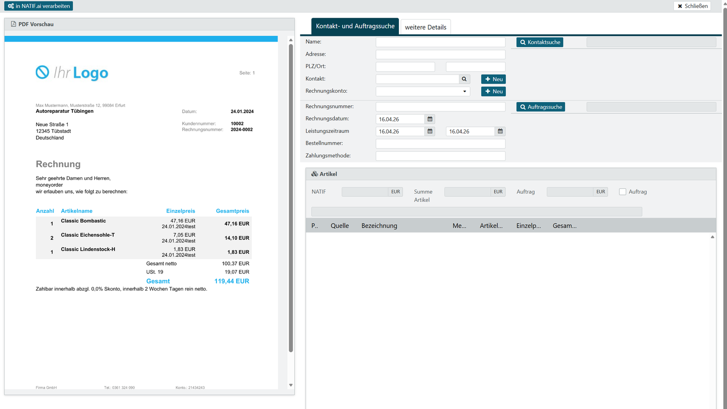Focus the Adresse input field
Screen dimensions: 727x409
[440, 55]
